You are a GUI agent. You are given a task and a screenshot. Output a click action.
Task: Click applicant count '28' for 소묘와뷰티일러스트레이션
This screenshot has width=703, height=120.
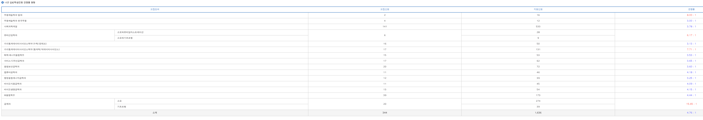pyautogui.click(x=538, y=32)
